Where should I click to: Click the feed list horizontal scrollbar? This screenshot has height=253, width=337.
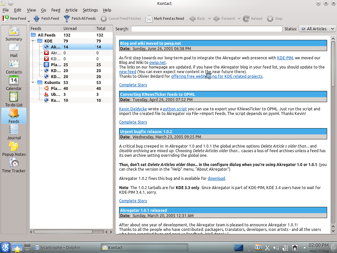(63, 232)
